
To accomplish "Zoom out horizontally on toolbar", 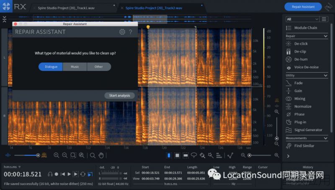I will coord(65,155).
